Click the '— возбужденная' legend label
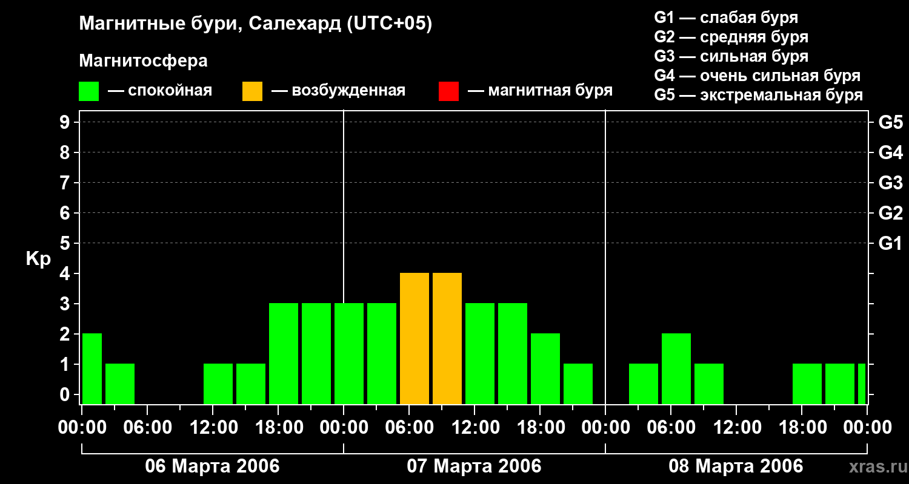This screenshot has width=909, height=484. point(338,91)
